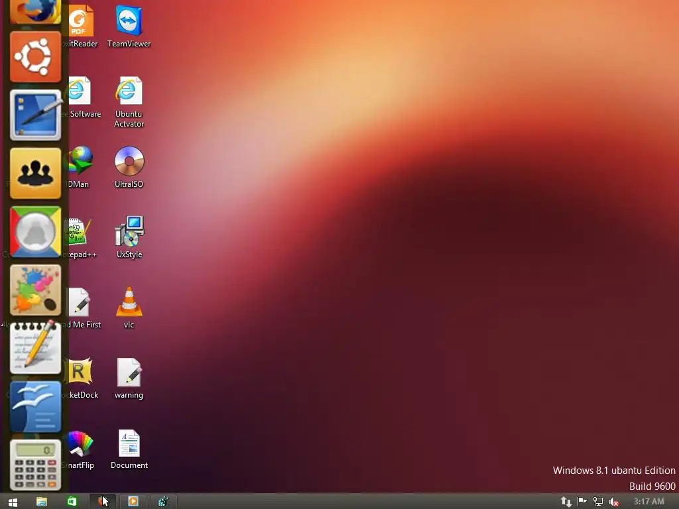
Task: Launch the gray silhouette messenger dock icon
Action: 36,232
